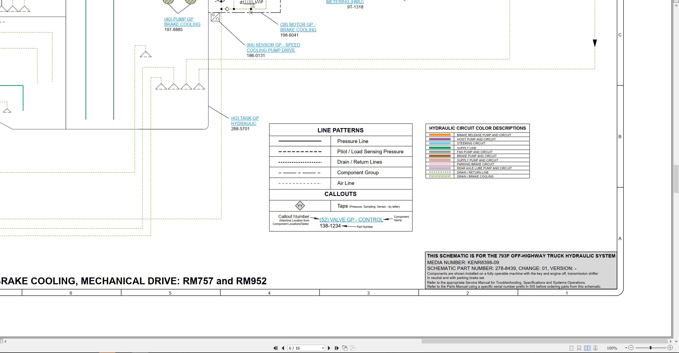The height and width of the screenshot is (353, 679).
Task: Switch to continuous page view
Action: click(x=579, y=348)
